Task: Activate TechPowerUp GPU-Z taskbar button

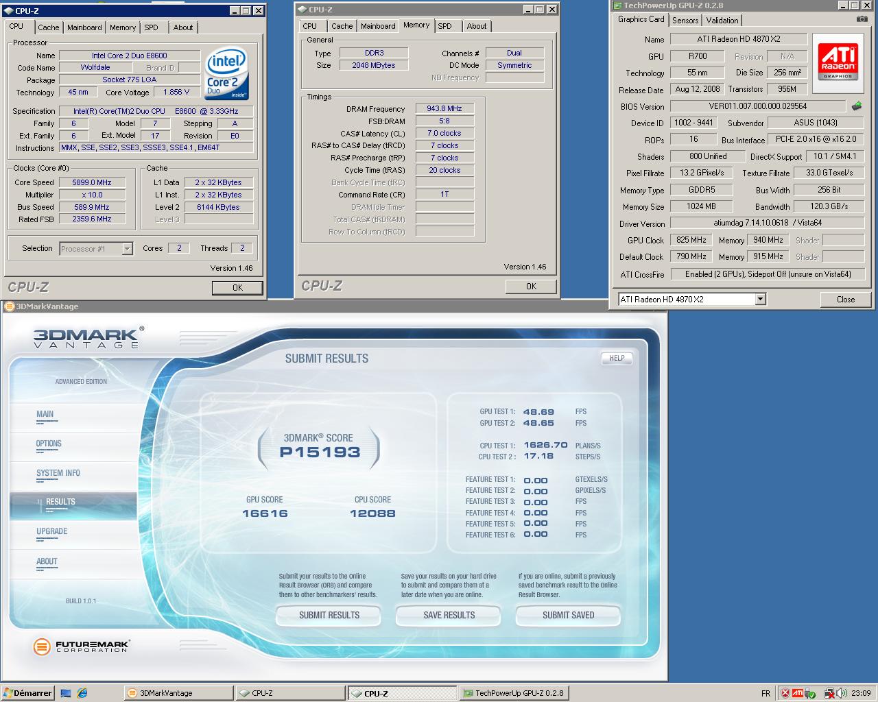Action: [513, 693]
